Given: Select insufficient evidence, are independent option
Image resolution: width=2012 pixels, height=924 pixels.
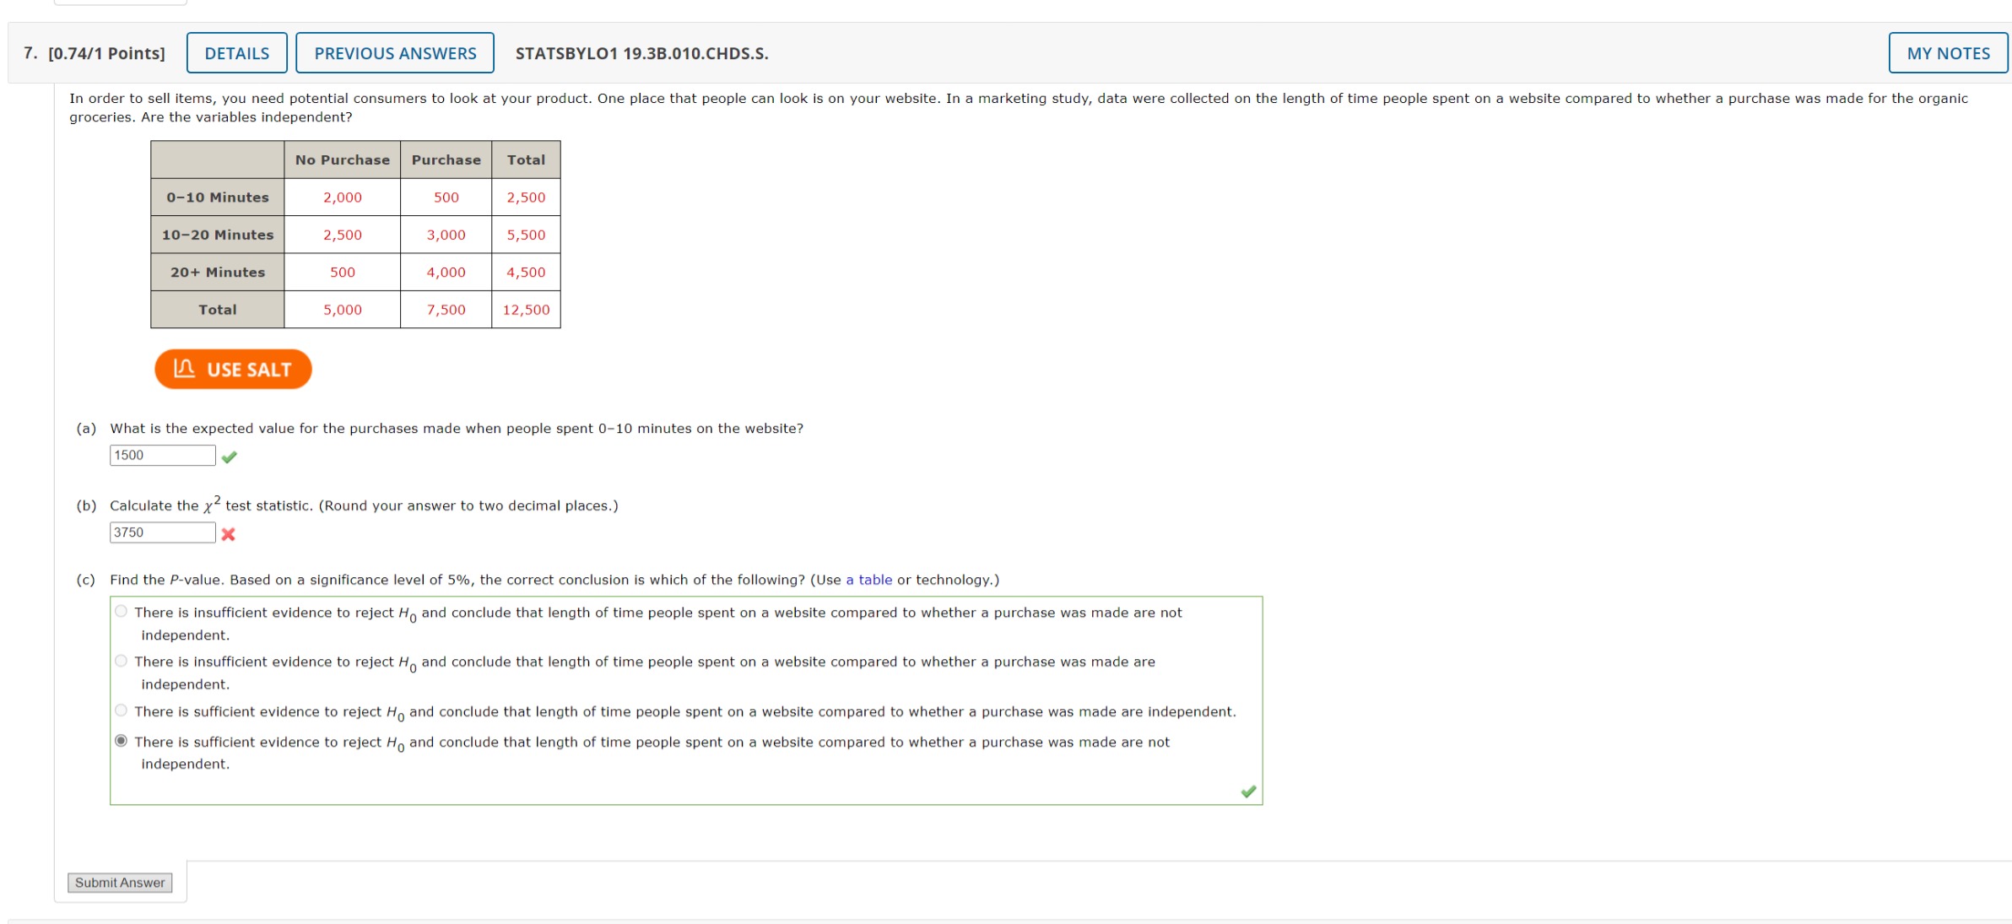Looking at the screenshot, I should (122, 661).
